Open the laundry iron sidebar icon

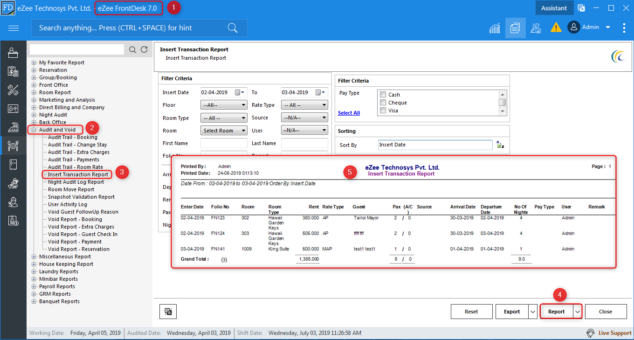pyautogui.click(x=13, y=127)
